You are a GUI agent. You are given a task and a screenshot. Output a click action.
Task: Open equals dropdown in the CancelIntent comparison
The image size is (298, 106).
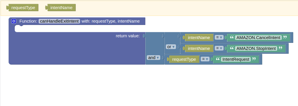click(219, 37)
